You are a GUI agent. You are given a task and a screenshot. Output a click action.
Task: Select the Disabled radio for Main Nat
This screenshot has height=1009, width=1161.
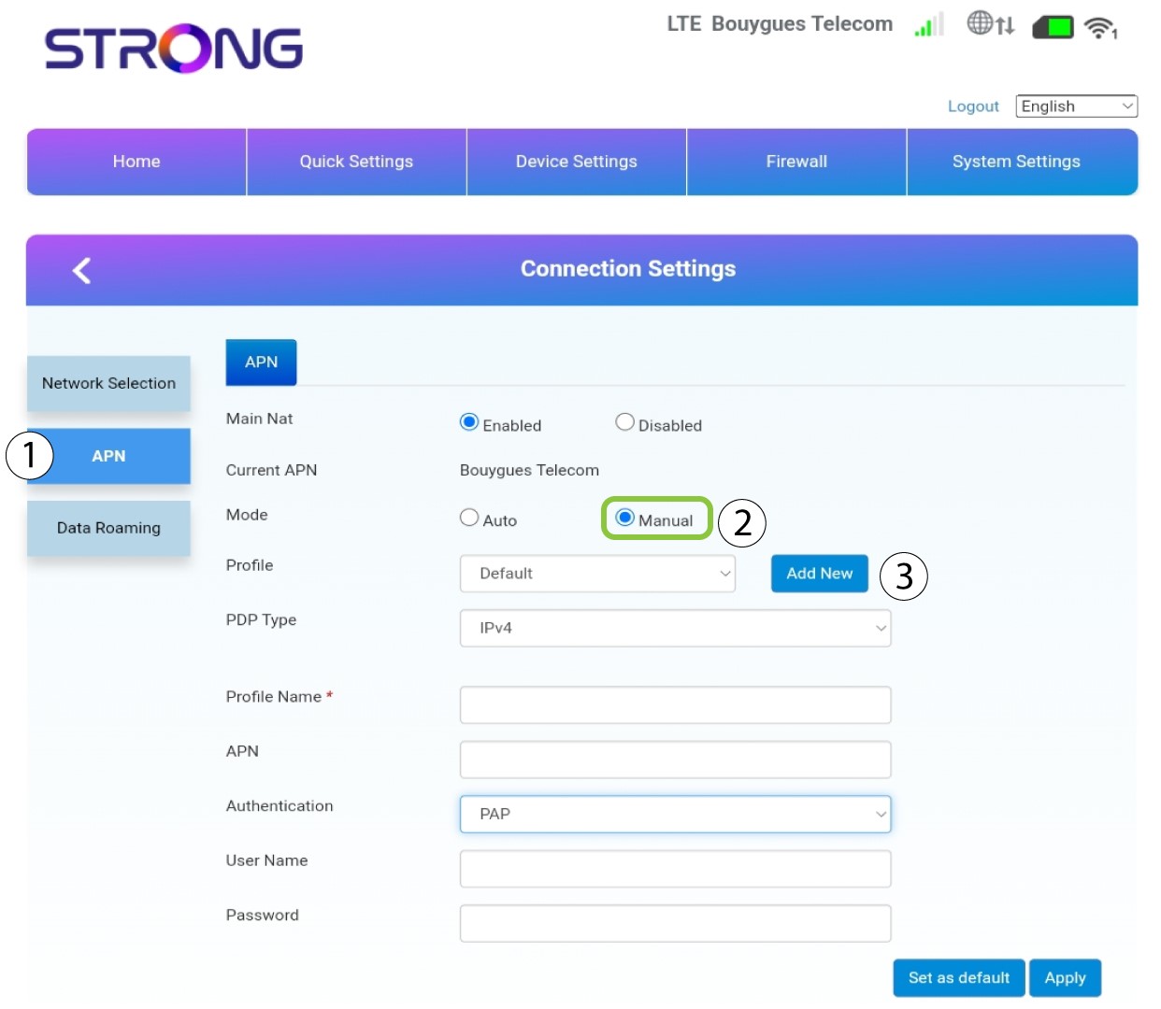(x=624, y=422)
